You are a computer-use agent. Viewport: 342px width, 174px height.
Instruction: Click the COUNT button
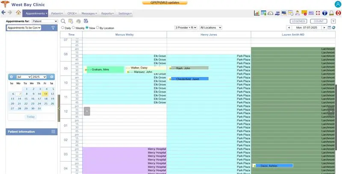(x=318, y=21)
